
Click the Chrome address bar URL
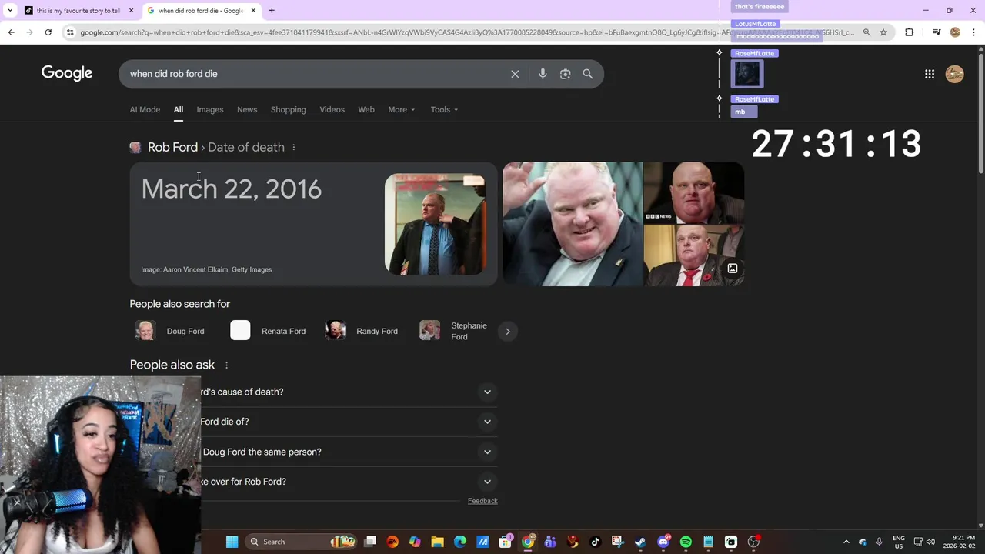point(466,32)
